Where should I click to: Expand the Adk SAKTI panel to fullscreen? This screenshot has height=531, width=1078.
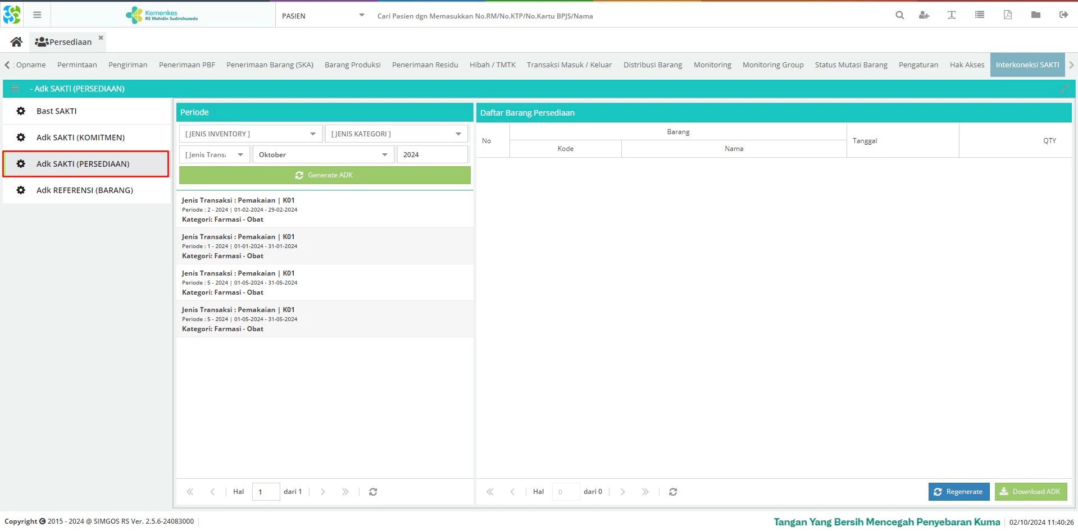[1064, 89]
